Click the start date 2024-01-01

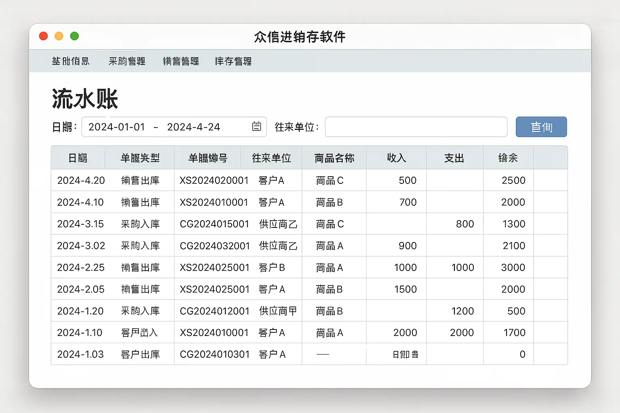pyautogui.click(x=117, y=127)
